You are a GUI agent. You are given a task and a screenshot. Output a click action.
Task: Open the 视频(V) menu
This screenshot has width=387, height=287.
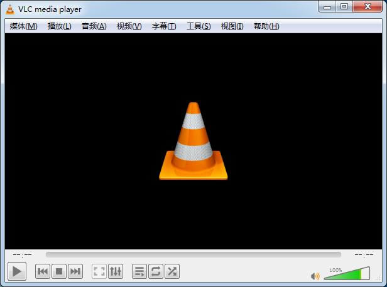pos(129,26)
